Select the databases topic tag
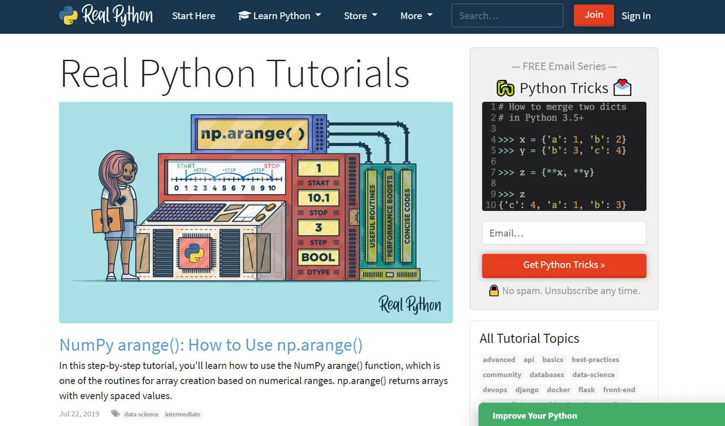Viewport: 725px width, 426px height. coord(547,375)
